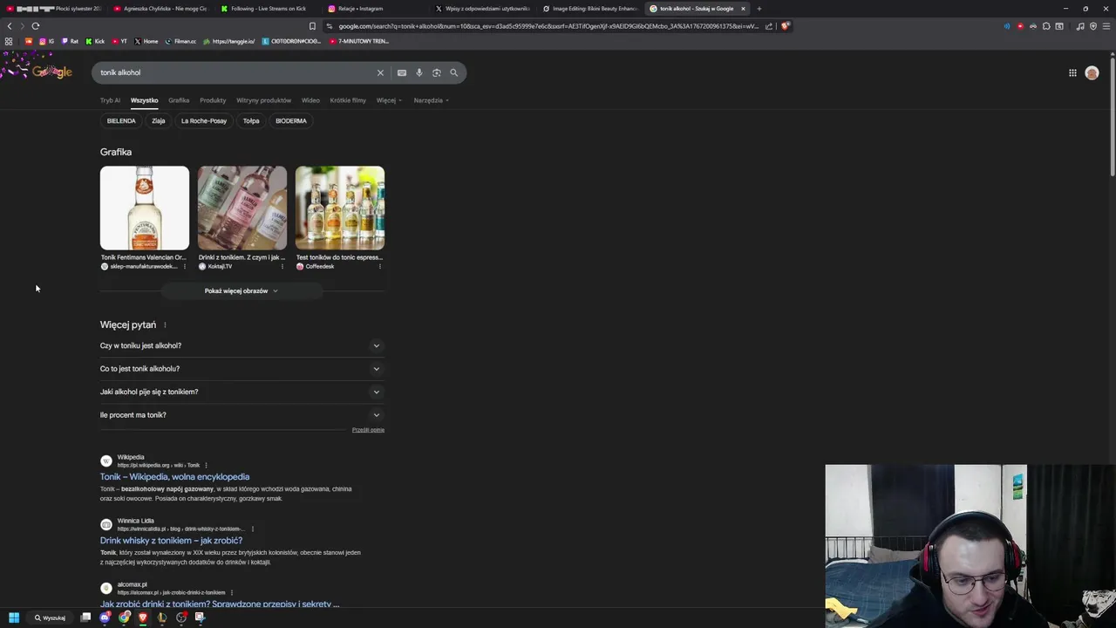Open the browser hamburger menu

point(1106,26)
